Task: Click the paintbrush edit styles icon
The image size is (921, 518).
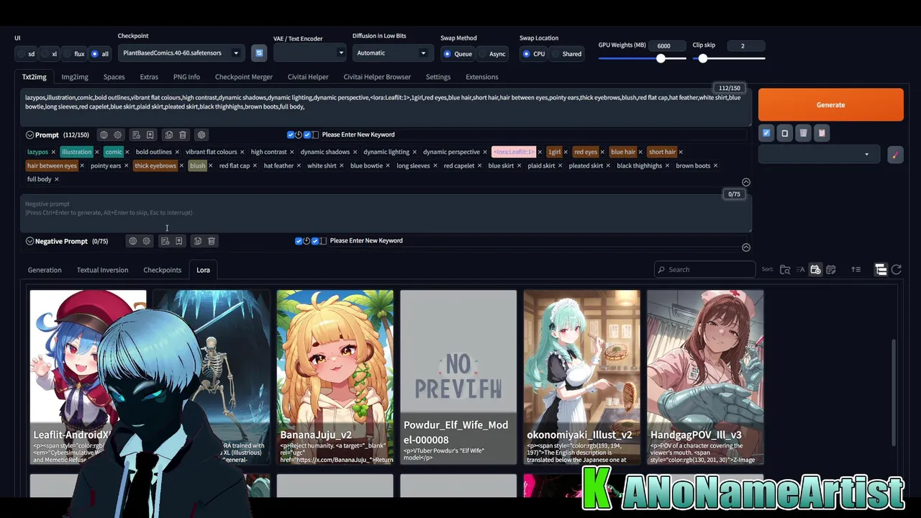Action: click(895, 154)
